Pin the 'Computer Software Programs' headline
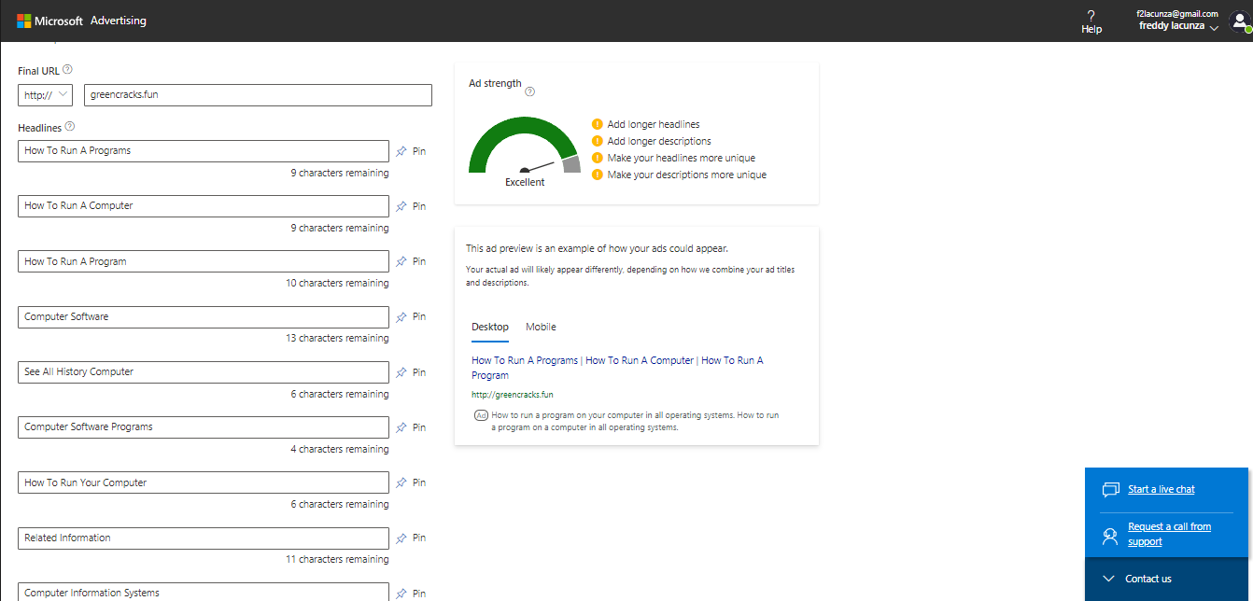The height and width of the screenshot is (601, 1253). (411, 427)
